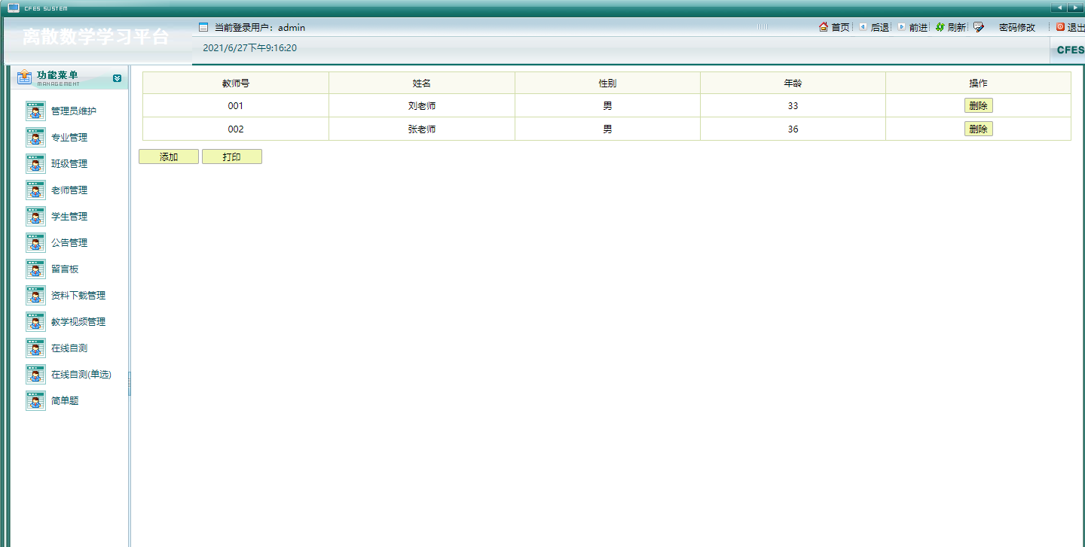Select the 年龄 column header
Screen dimensions: 1085x547
coord(793,83)
